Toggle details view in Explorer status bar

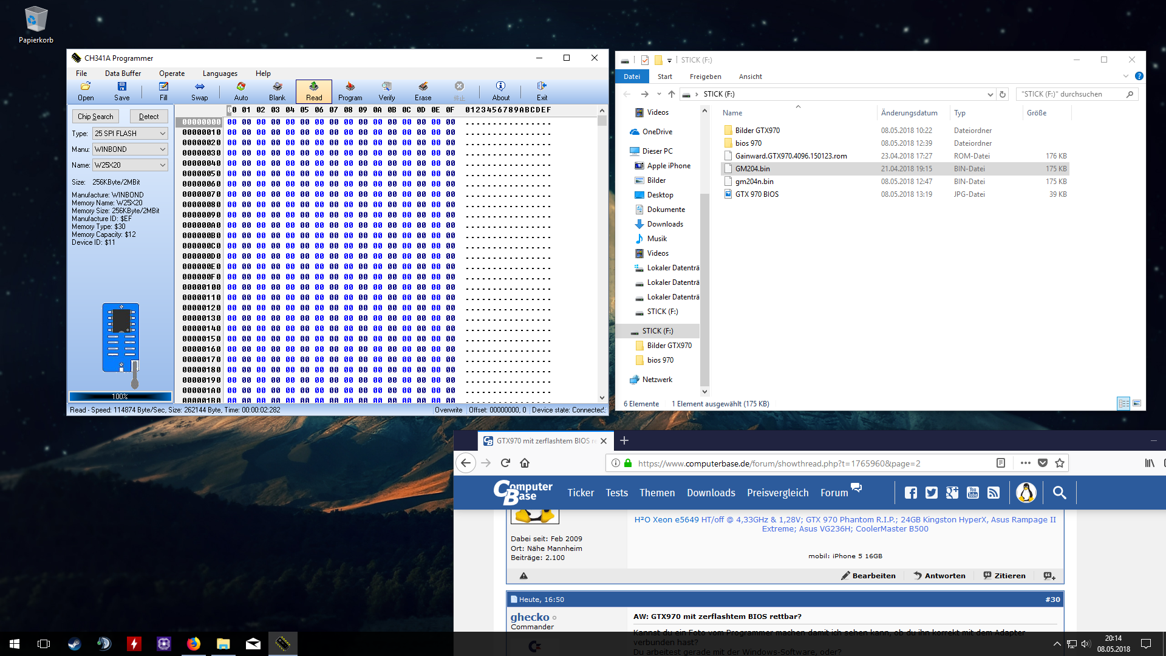point(1123,403)
